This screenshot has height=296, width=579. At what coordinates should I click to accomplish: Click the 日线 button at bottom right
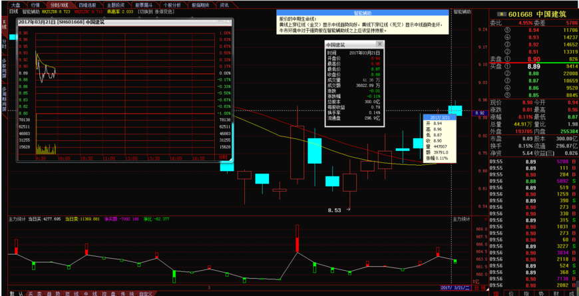coord(479,287)
